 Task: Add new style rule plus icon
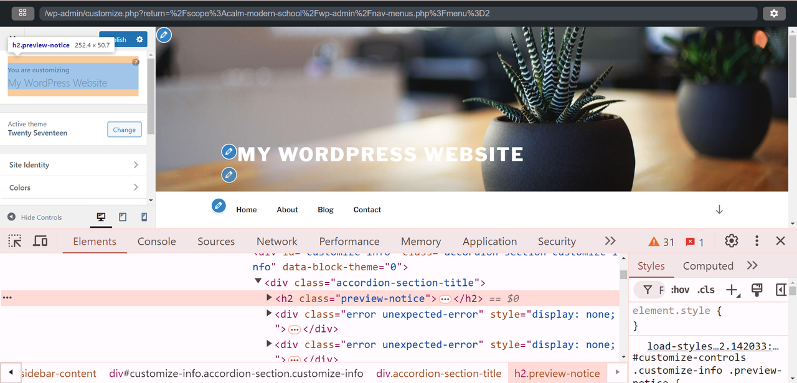732,290
